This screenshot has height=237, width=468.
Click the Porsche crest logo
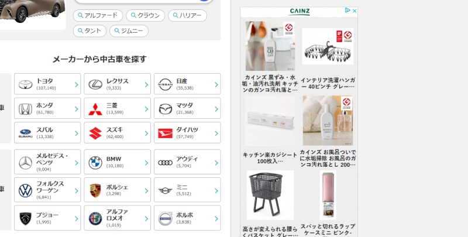click(x=95, y=191)
